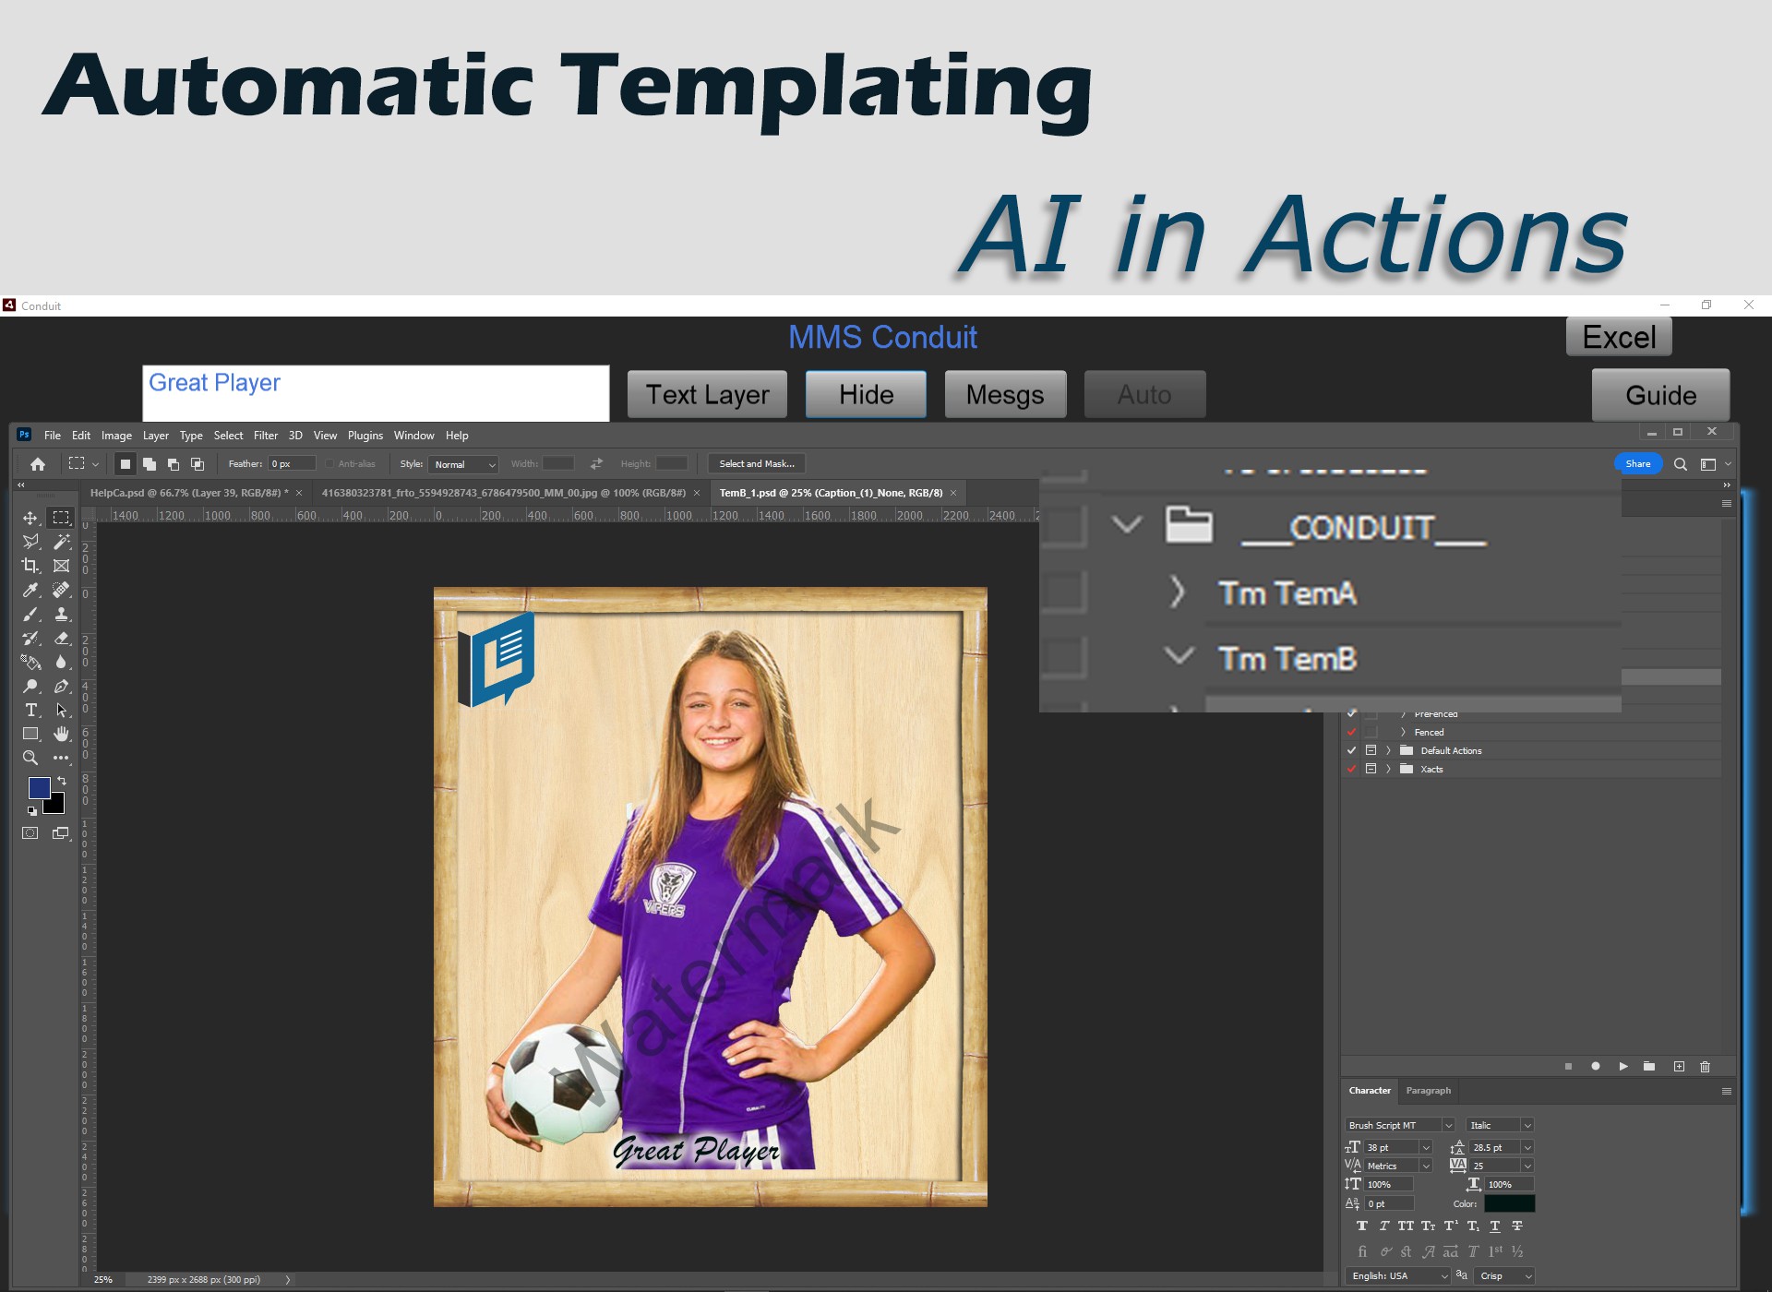Select the Horizontal Type tool
1772x1292 pixels.
pos(30,710)
